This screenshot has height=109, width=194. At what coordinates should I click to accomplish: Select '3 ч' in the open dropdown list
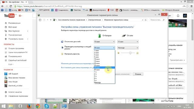(x=104, y=76)
